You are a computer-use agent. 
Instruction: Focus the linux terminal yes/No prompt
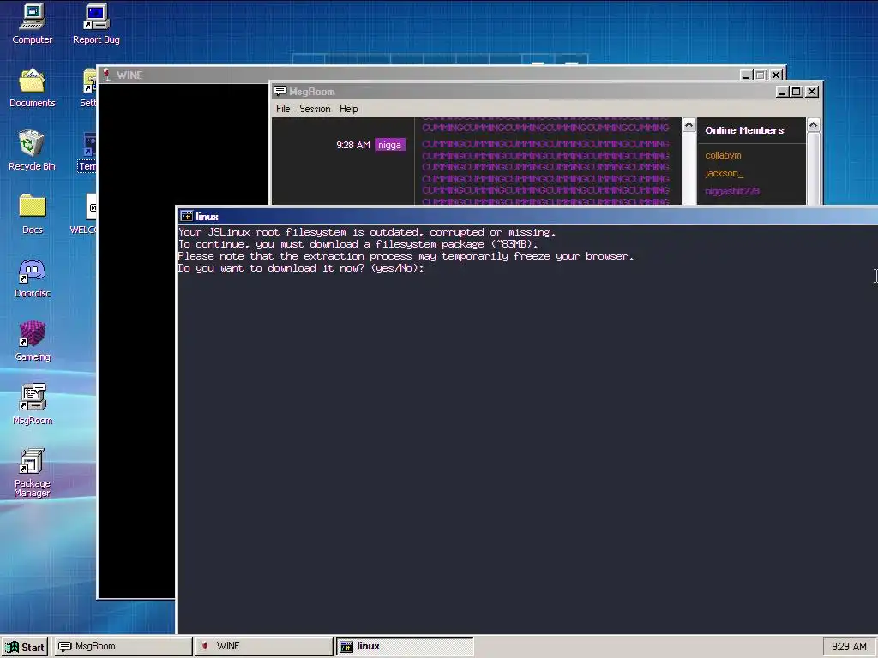[301, 268]
